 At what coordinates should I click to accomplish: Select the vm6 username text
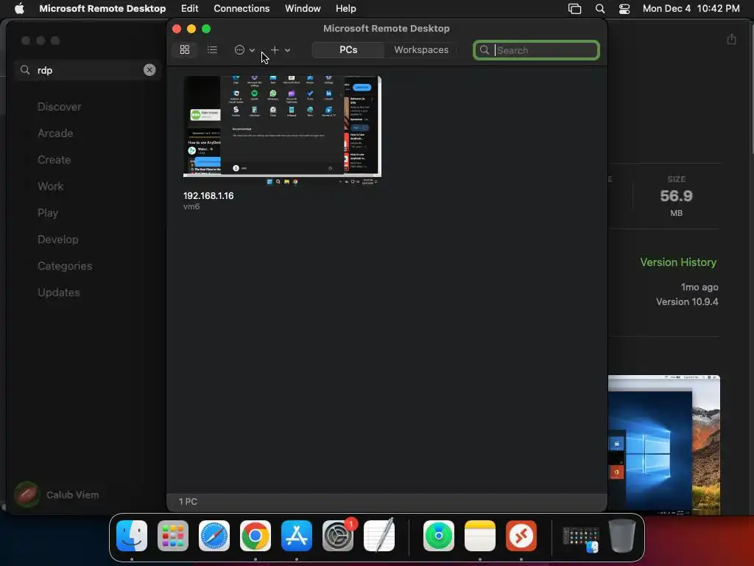(191, 206)
